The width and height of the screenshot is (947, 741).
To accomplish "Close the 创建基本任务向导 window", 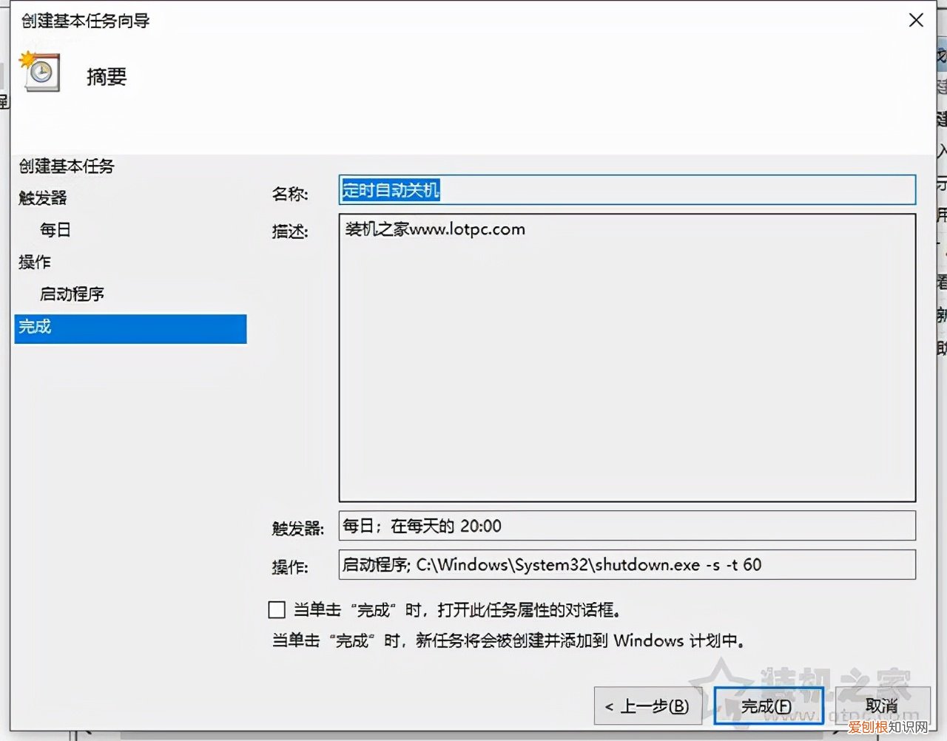I will click(x=916, y=20).
